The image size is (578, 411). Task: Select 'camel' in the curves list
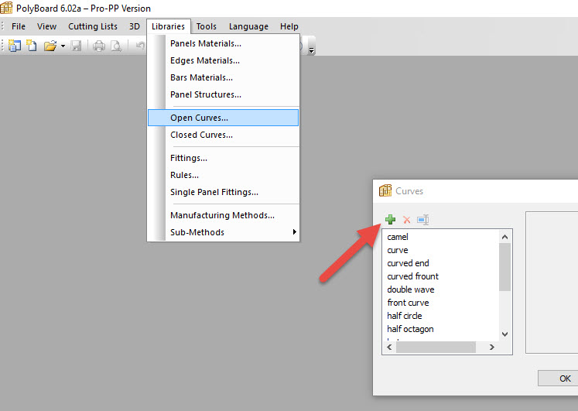[x=398, y=237]
